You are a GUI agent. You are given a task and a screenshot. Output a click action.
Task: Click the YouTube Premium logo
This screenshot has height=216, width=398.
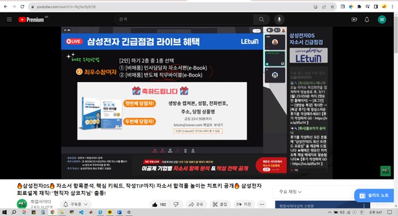tap(31, 19)
